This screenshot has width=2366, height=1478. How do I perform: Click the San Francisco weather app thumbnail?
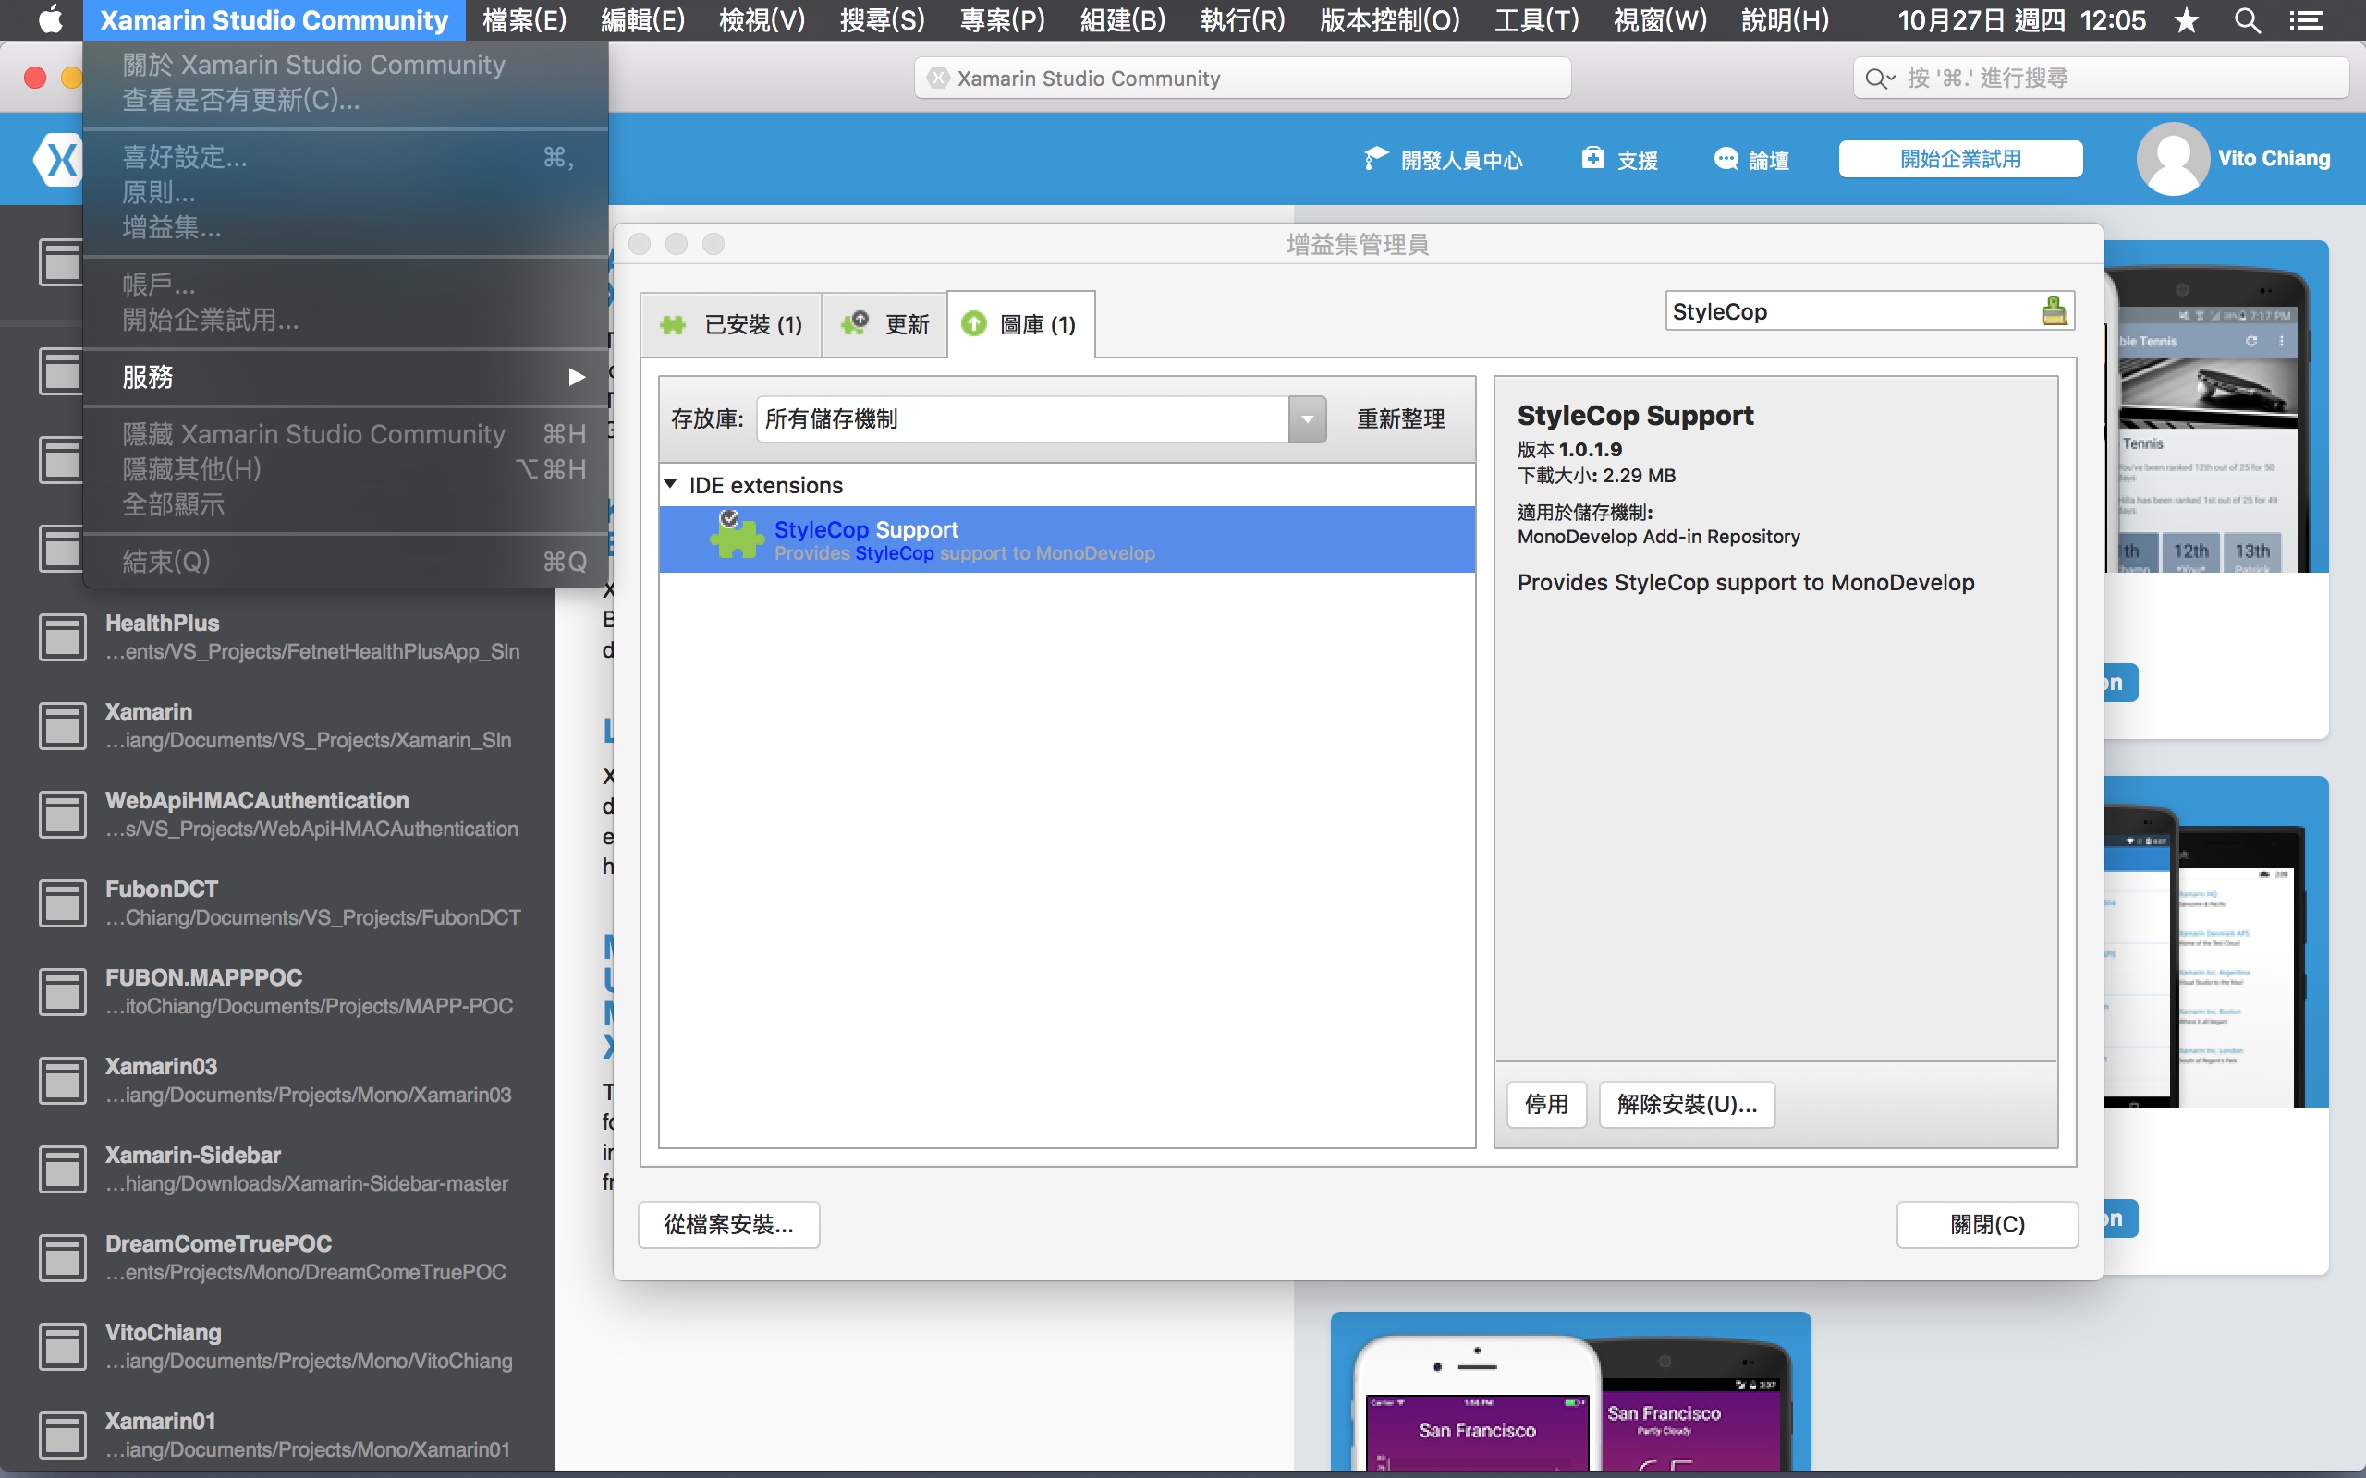point(1571,1392)
